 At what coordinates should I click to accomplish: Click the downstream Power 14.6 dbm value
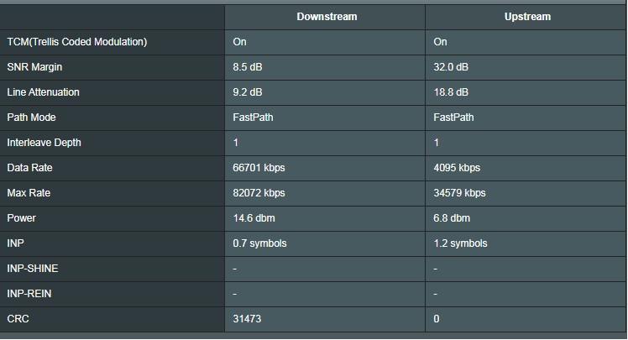point(254,218)
